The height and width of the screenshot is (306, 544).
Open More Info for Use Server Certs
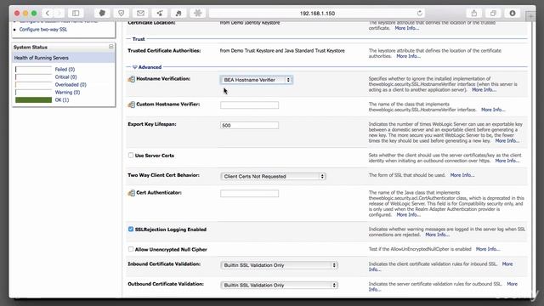tap(507, 161)
